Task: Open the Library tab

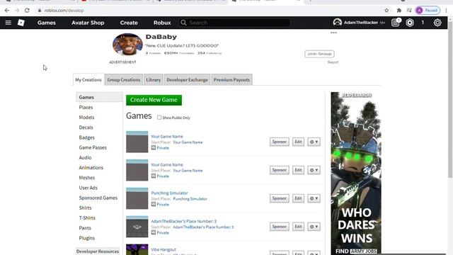Action: click(x=153, y=80)
